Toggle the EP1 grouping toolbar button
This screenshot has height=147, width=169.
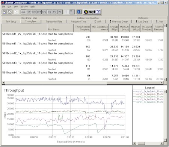tap(39, 12)
